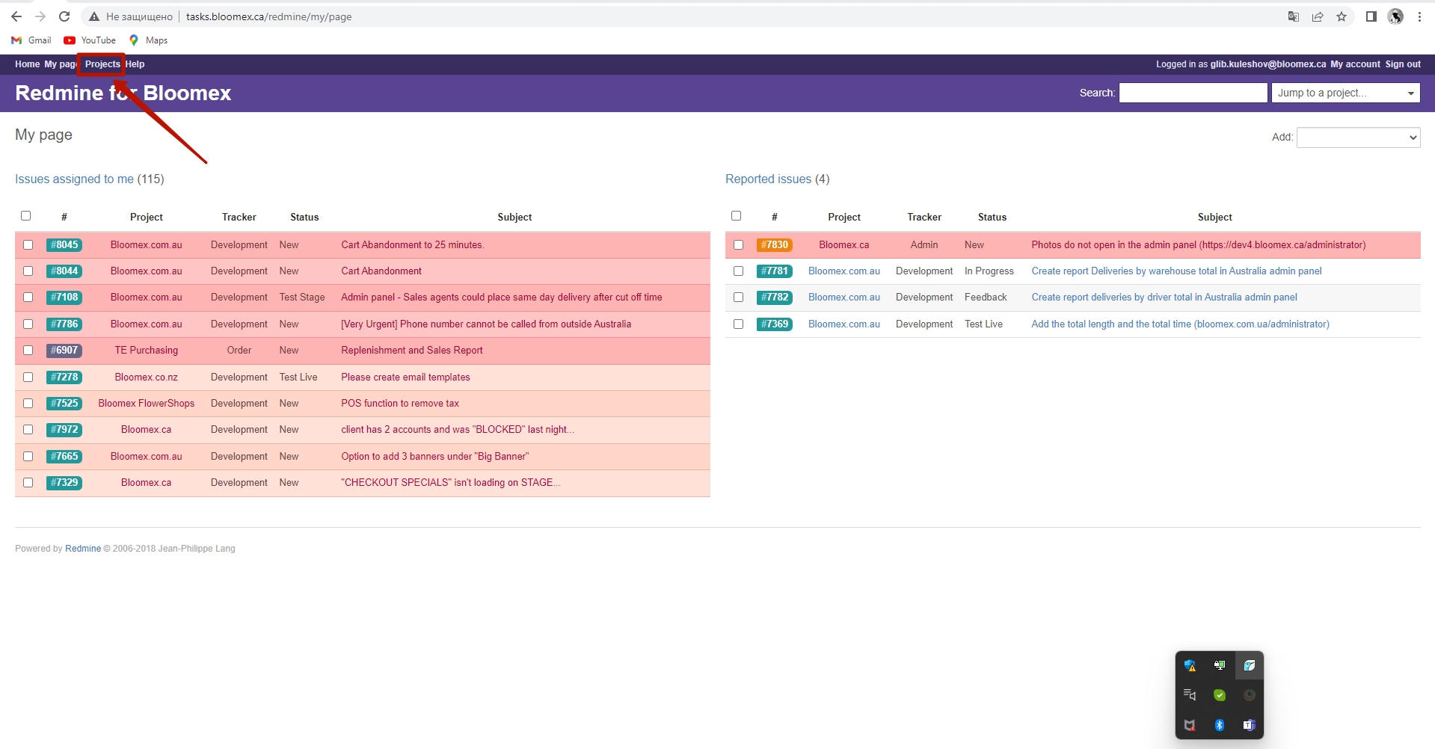The width and height of the screenshot is (1435, 749).
Task: Open Bloomex FlowerShops project link
Action: 147,403
